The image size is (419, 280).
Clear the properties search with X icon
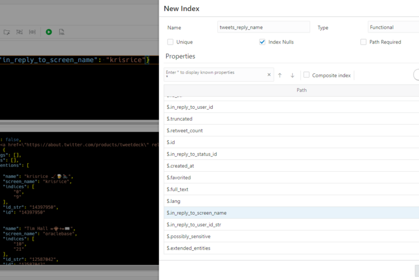269,74
